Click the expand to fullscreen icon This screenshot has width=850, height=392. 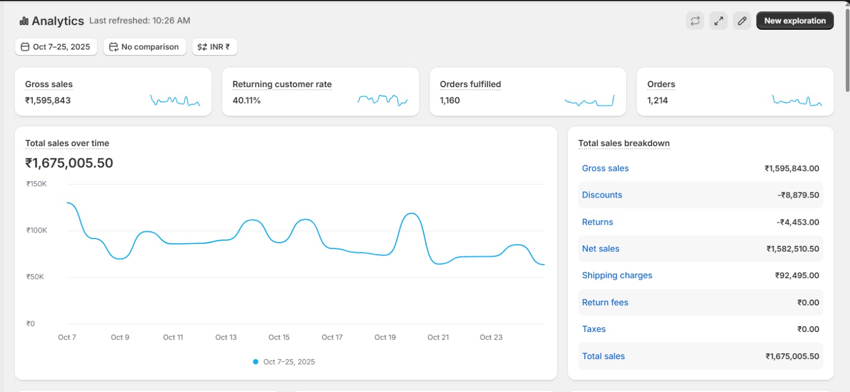coord(718,21)
